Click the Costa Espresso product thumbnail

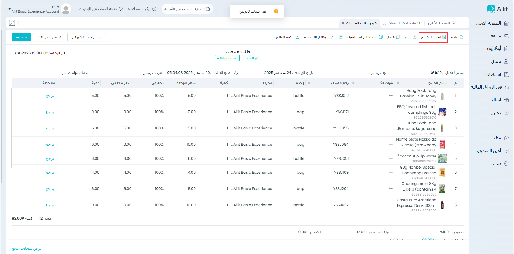tap(442, 205)
